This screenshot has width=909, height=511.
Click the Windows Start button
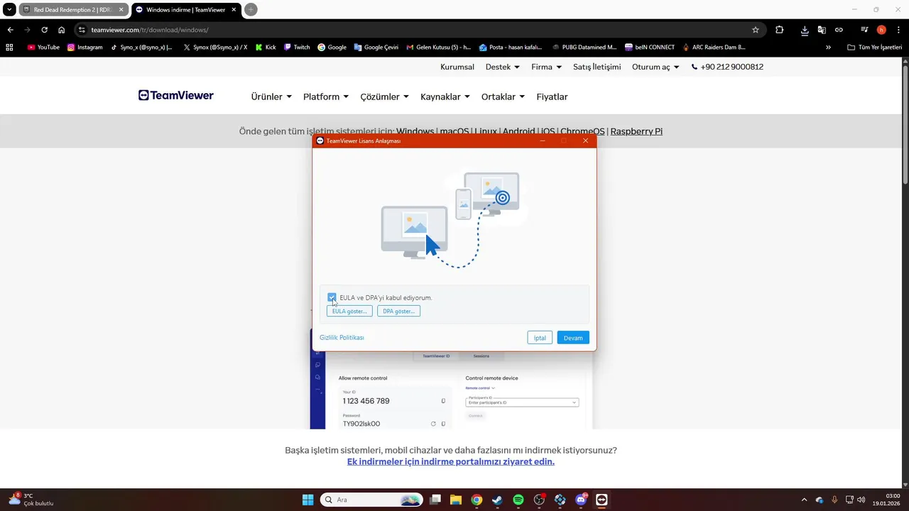307,500
